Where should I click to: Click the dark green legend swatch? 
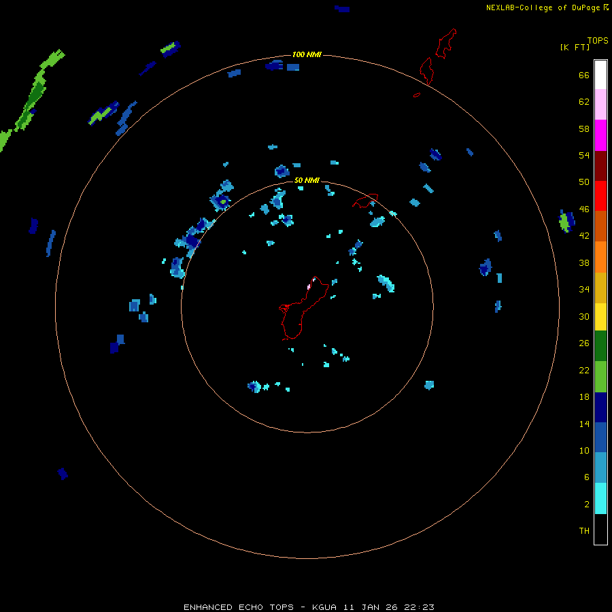click(x=600, y=346)
